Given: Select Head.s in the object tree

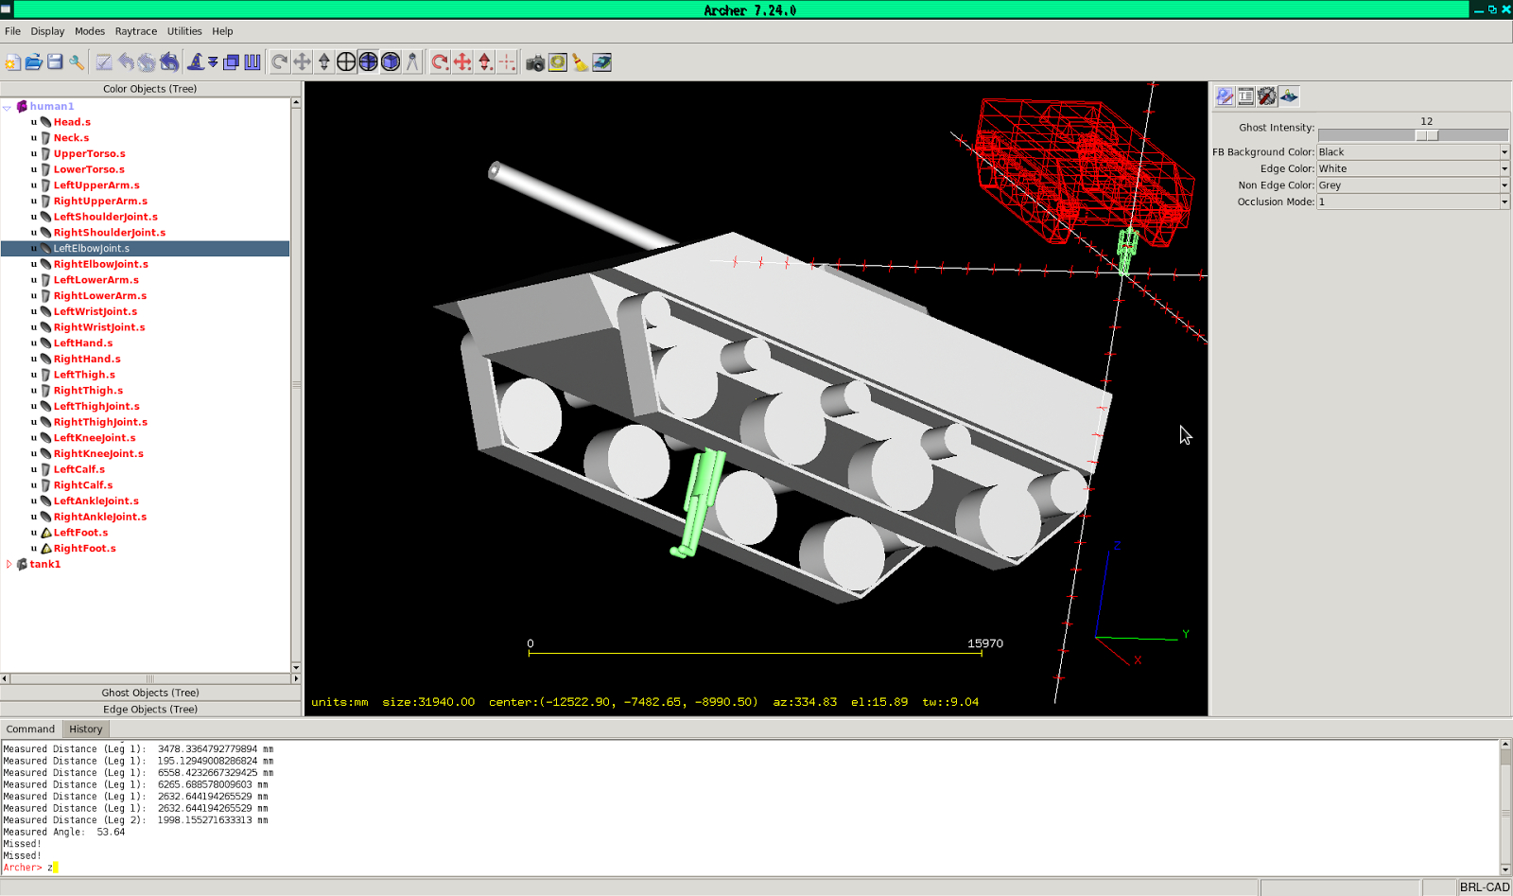Looking at the screenshot, I should click(72, 122).
